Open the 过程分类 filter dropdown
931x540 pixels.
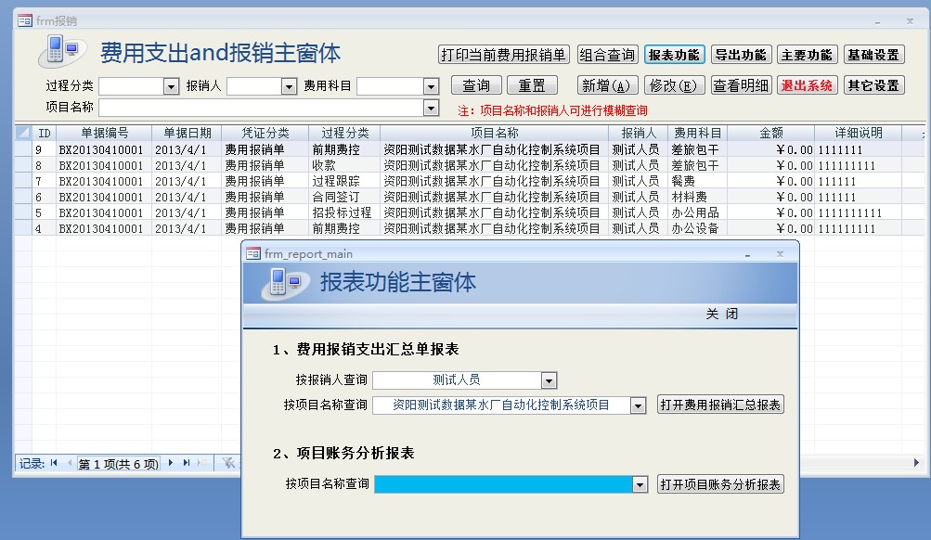[171, 86]
